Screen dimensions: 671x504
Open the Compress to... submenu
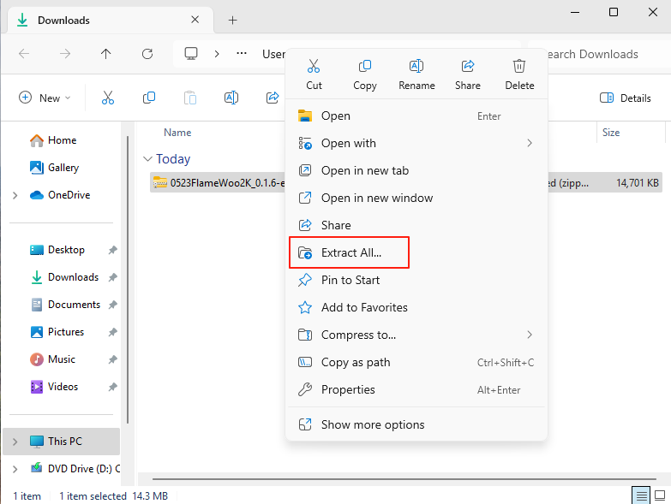[357, 335]
